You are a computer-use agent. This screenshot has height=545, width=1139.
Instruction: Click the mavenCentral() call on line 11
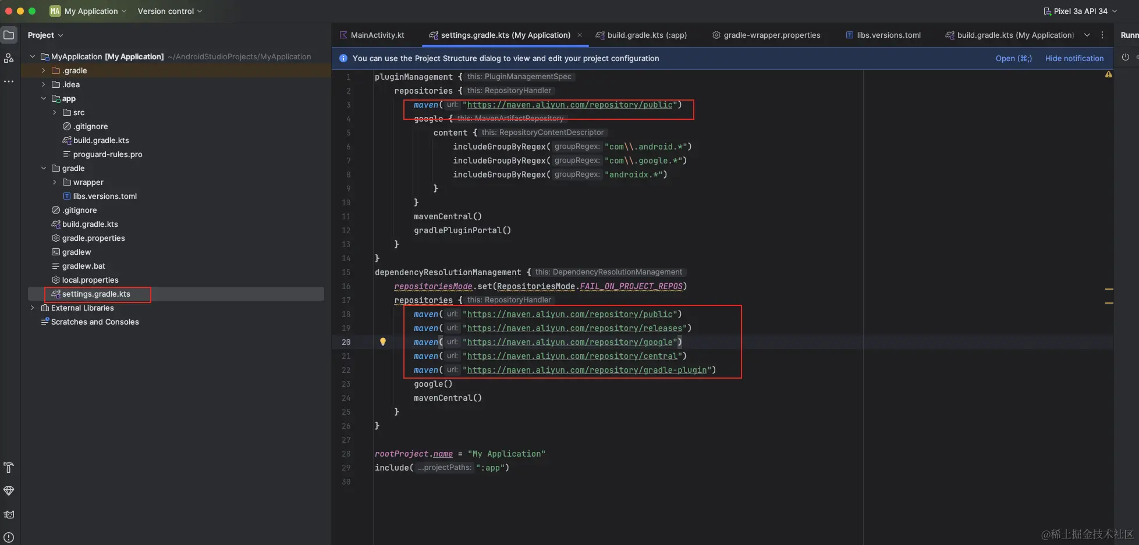tap(448, 216)
